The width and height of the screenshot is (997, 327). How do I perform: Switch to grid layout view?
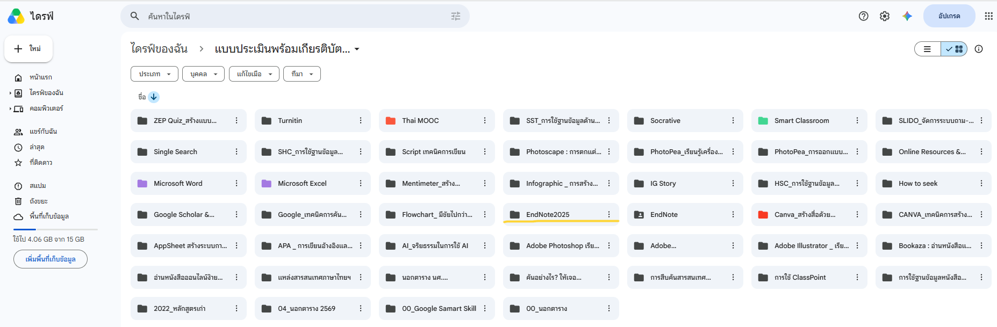(x=954, y=49)
